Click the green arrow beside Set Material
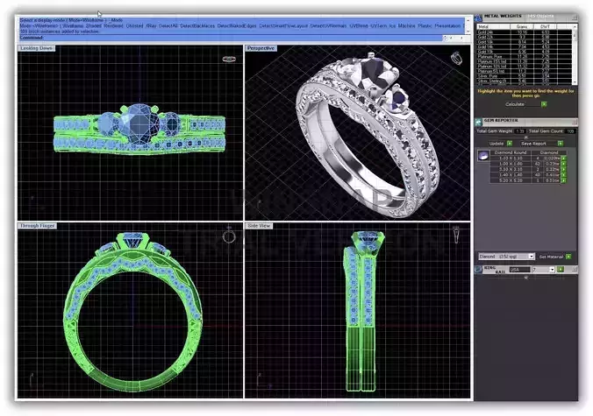 coord(568,257)
